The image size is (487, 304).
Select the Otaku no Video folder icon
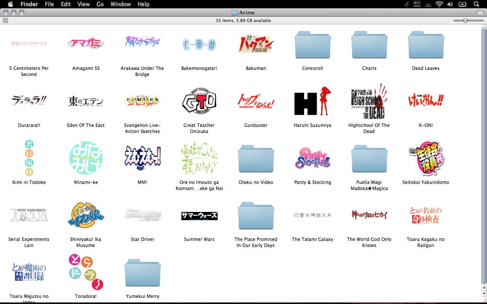coord(256,159)
